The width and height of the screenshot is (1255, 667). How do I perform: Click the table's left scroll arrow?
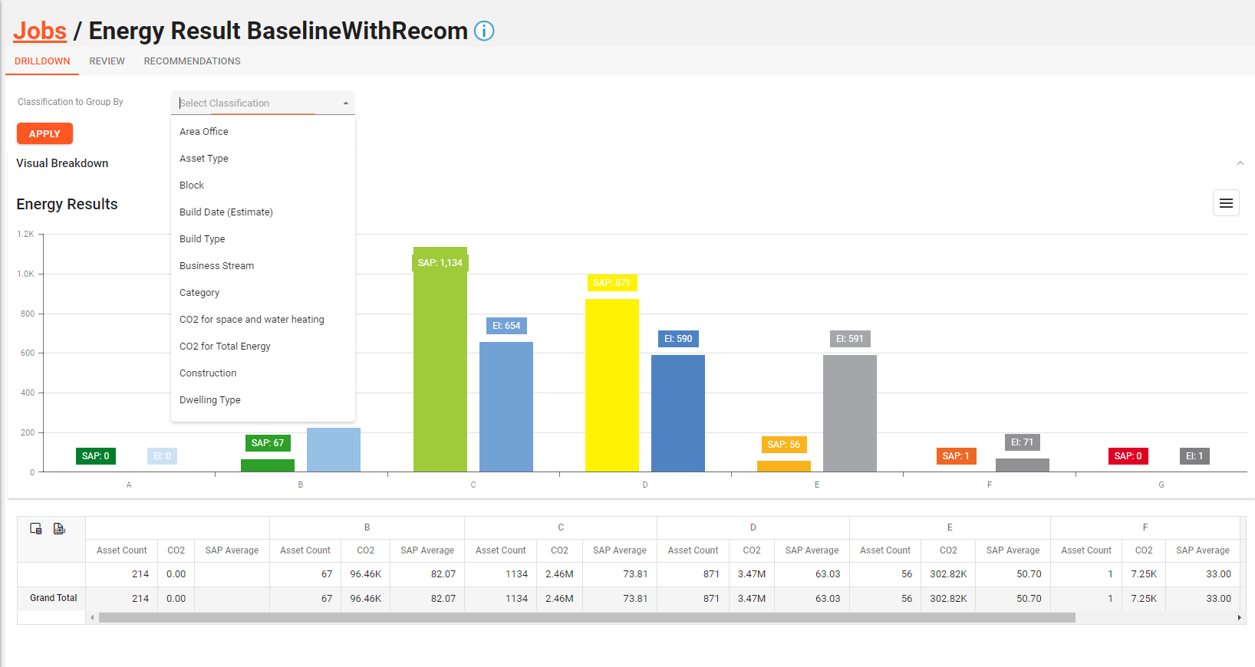[x=92, y=618]
